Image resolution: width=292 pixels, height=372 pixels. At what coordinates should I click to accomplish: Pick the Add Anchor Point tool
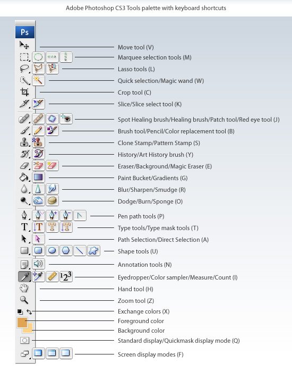[52, 215]
